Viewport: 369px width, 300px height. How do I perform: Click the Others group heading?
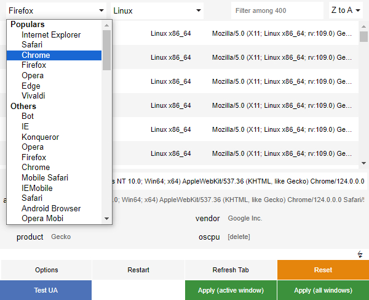(23, 107)
